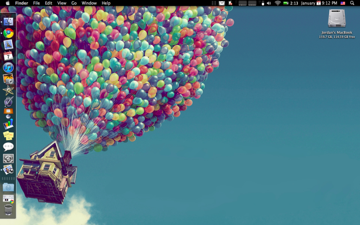360x225 pixels.
Task: Click '159.7 GB, 114.59 GB free' text
Action: 337,37
